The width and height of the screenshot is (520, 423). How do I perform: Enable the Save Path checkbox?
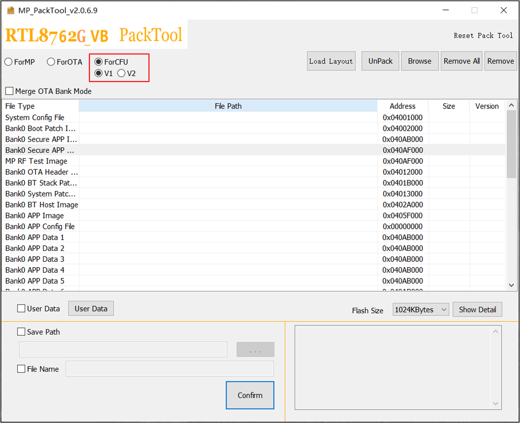click(x=21, y=332)
